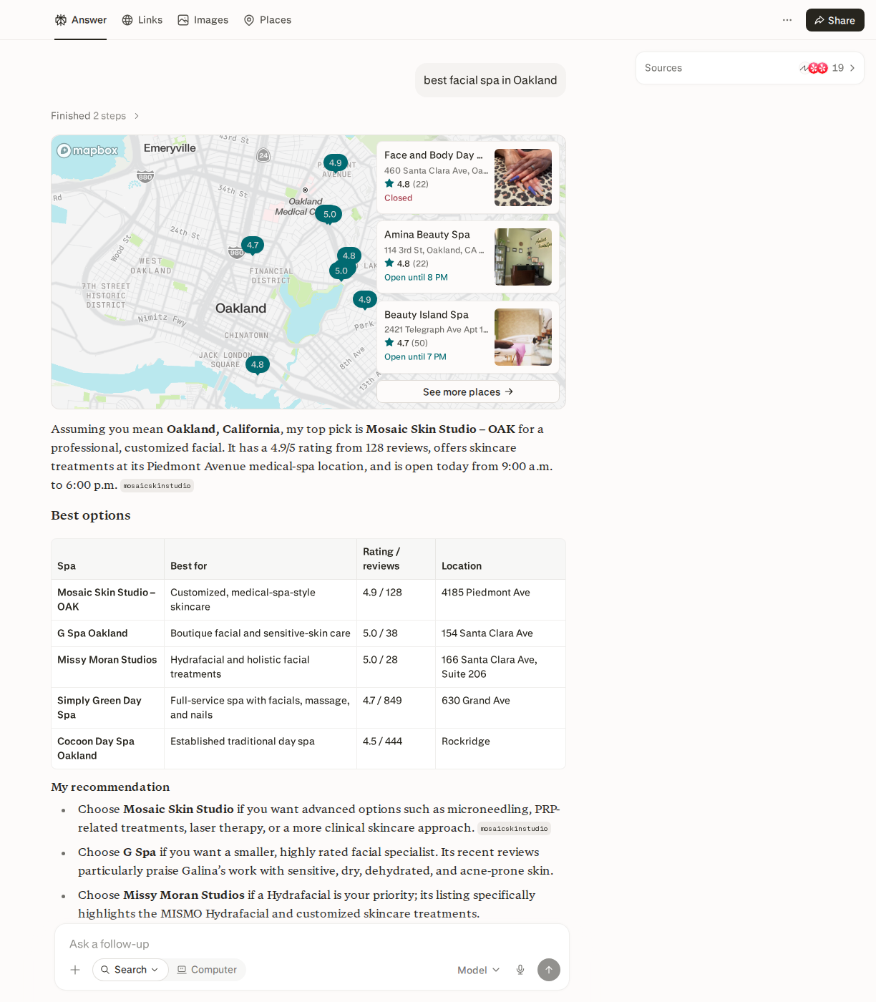This screenshot has width=876, height=1002.
Task: Click the Share button
Action: 835,20
